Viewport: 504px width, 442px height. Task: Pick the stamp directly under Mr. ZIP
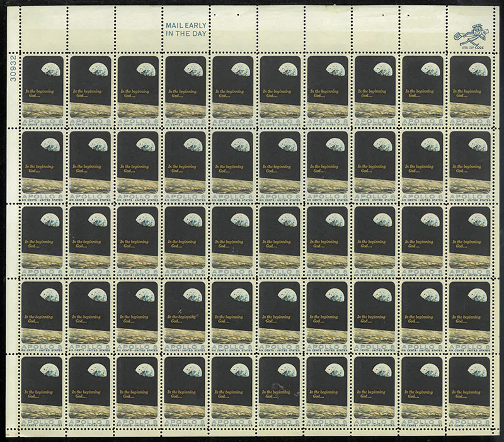coord(470,91)
